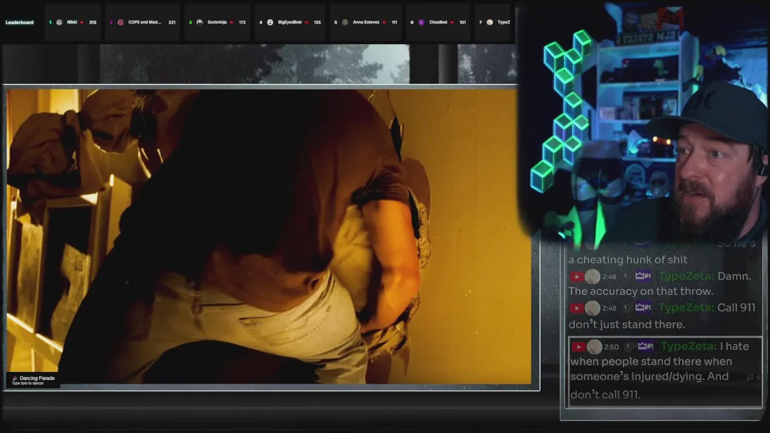The height and width of the screenshot is (433, 770).
Task: Click 'don't call 911.' chat text
Action: (x=605, y=395)
